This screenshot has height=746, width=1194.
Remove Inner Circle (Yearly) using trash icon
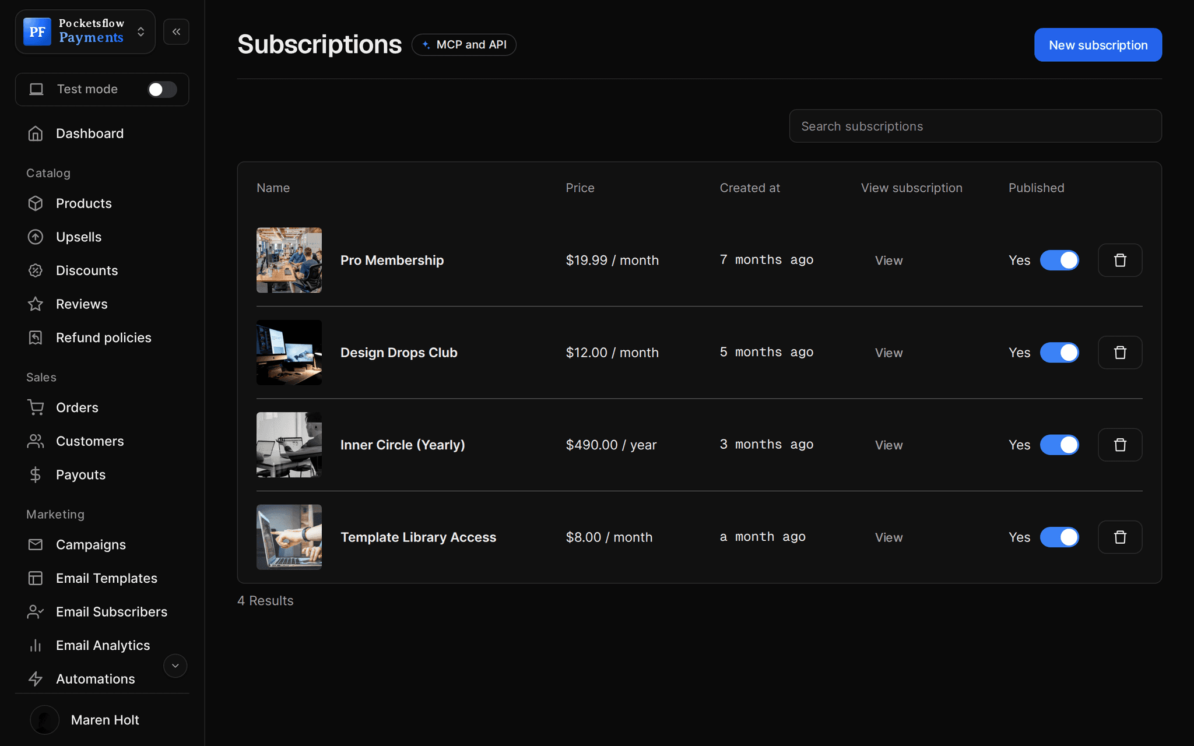tap(1120, 445)
